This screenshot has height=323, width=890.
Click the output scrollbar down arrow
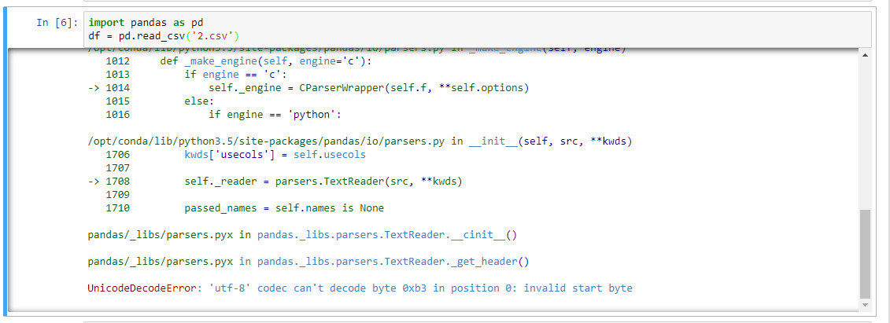[866, 303]
